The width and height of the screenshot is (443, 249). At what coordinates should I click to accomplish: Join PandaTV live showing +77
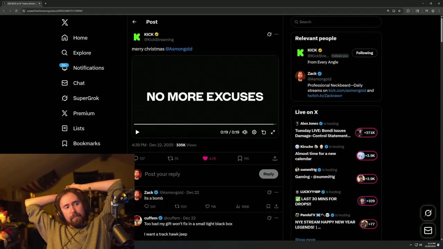tap(368, 224)
